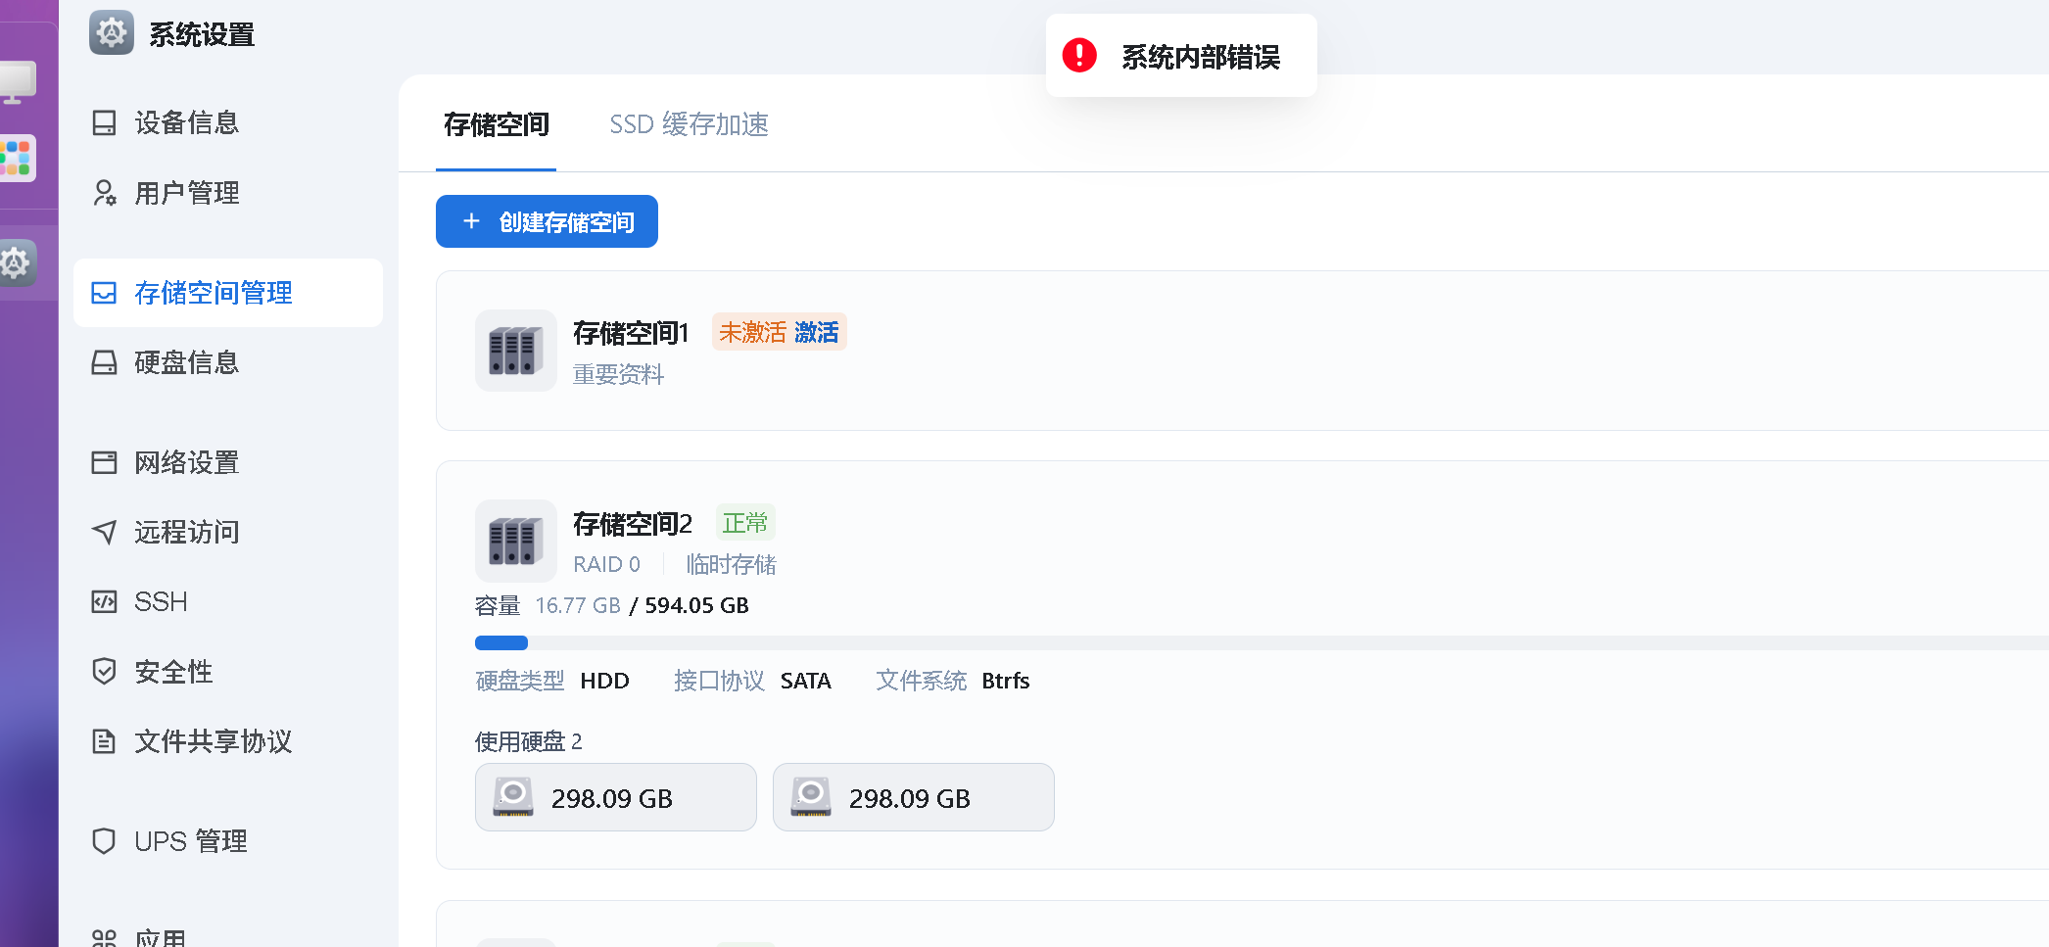Click the System Settings gear icon in the header
This screenshot has width=2049, height=947.
(112, 33)
